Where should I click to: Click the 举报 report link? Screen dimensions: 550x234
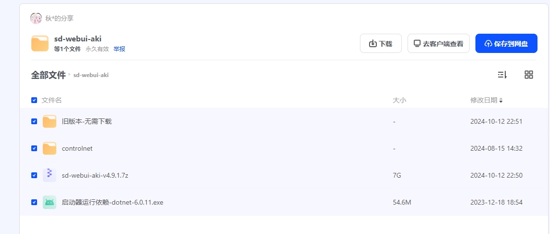[x=119, y=49]
